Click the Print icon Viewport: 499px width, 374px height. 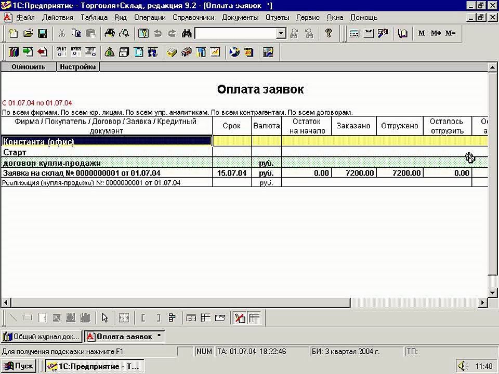[x=110, y=33]
